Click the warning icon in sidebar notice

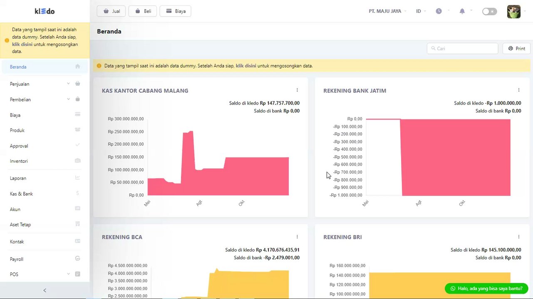click(7, 40)
